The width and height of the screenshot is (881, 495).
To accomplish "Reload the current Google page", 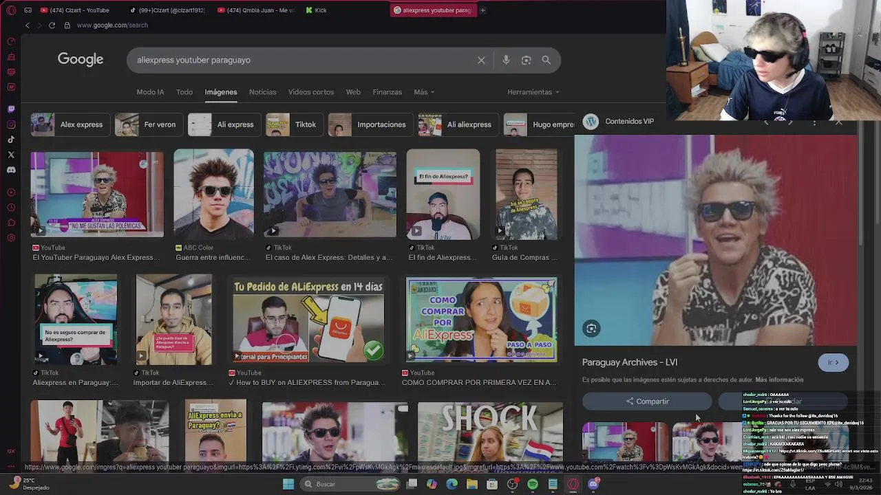I will tap(52, 25).
